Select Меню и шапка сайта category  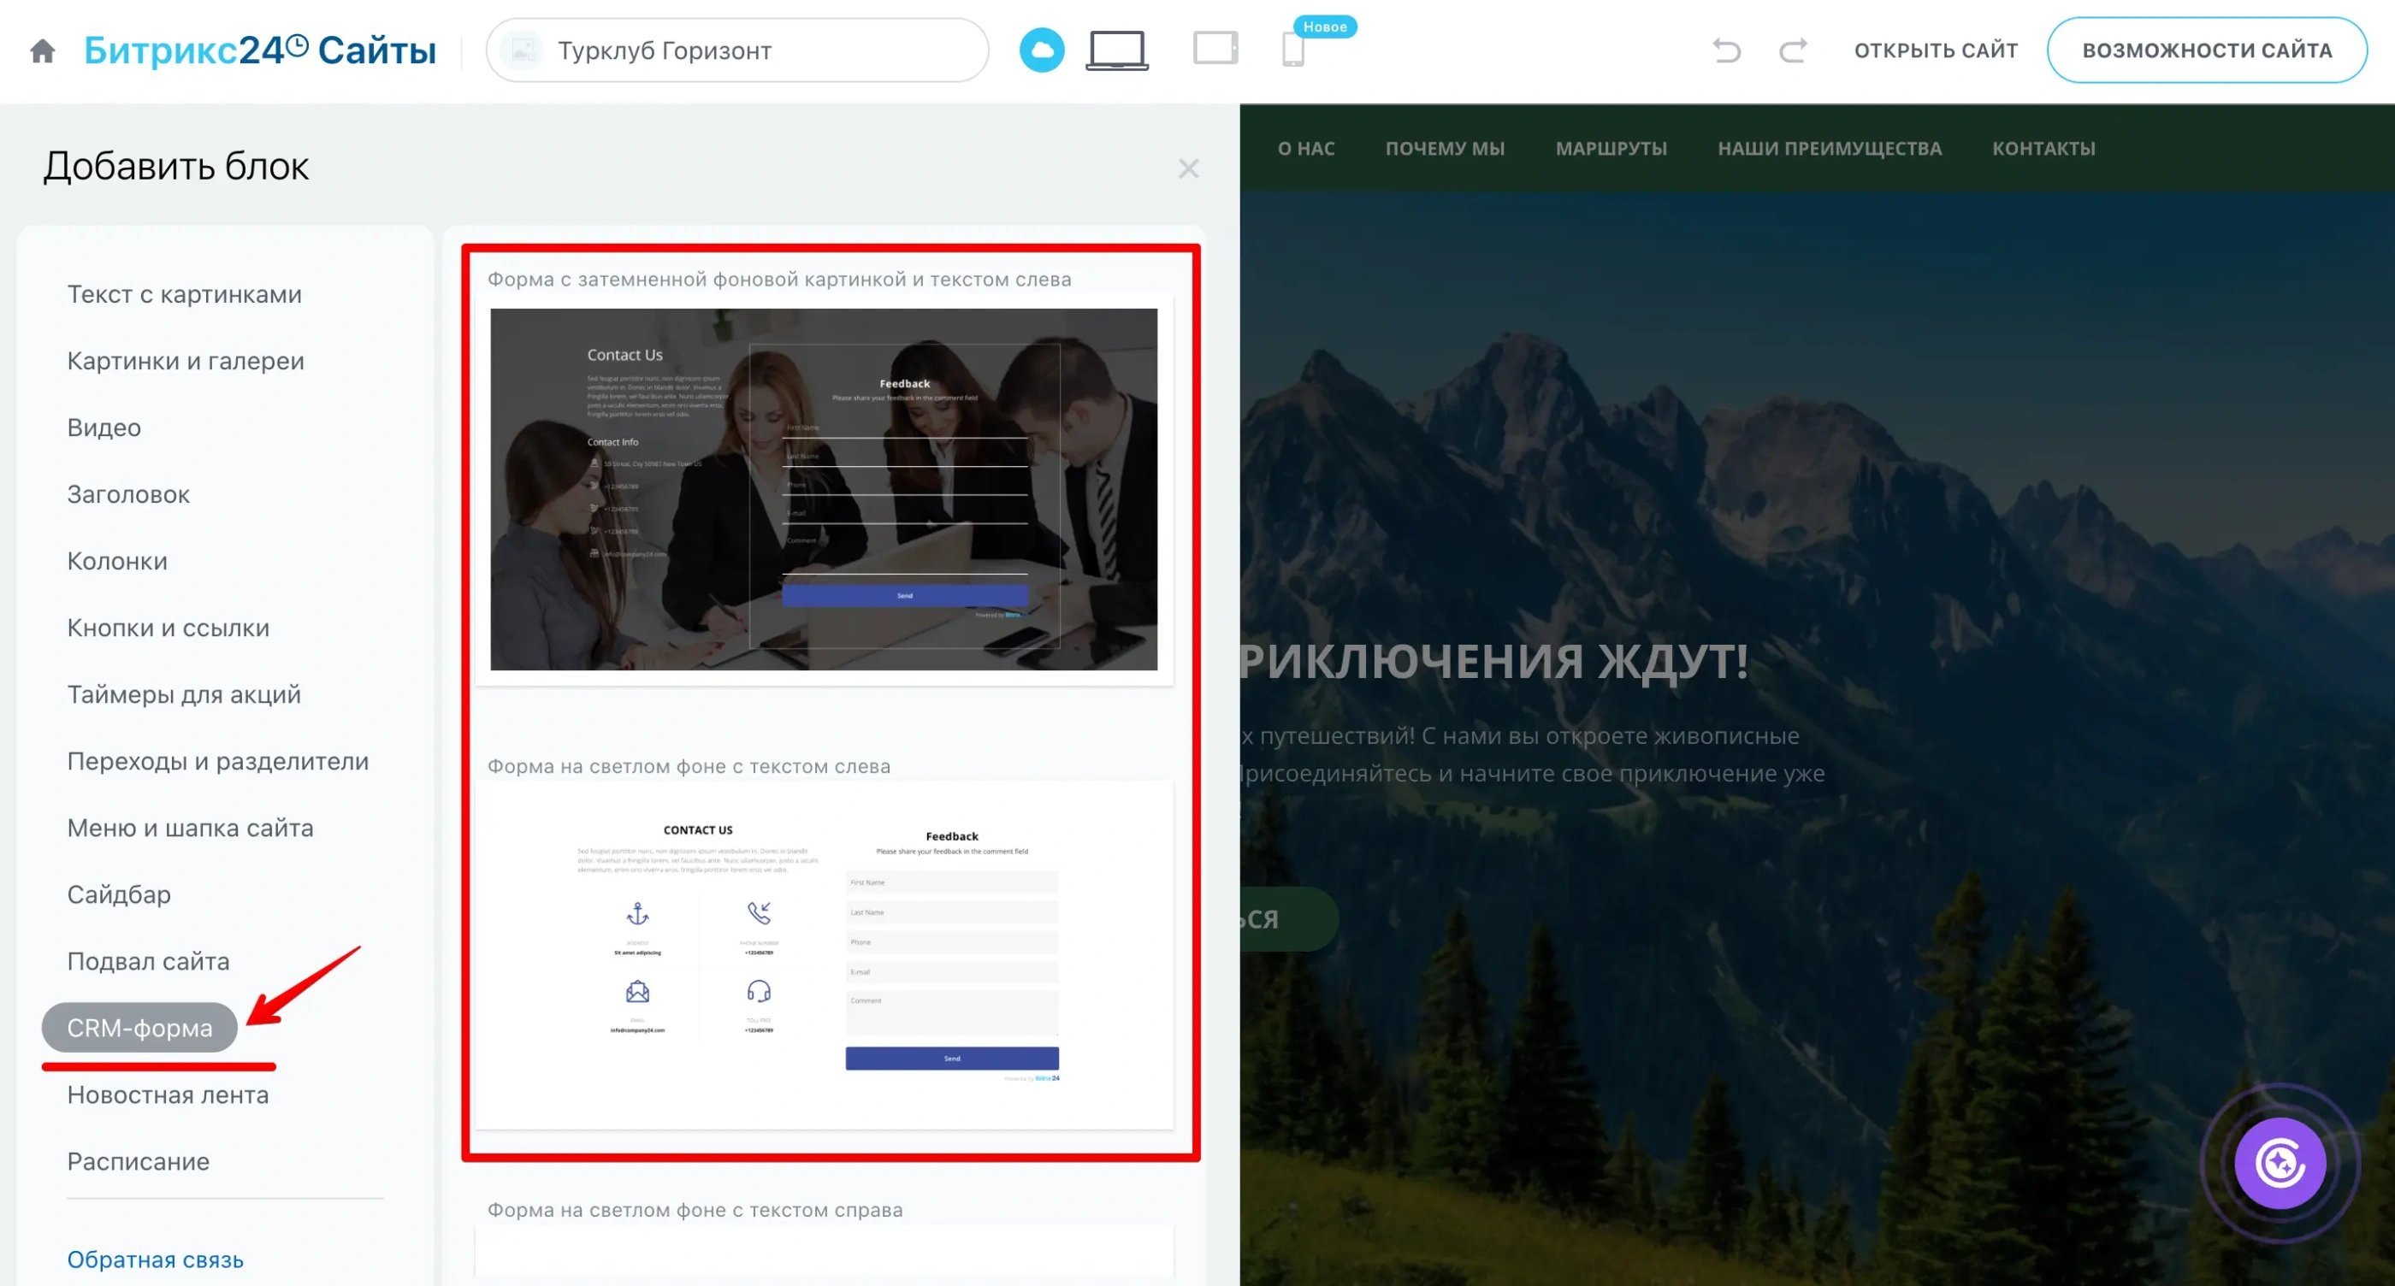pyautogui.click(x=190, y=828)
